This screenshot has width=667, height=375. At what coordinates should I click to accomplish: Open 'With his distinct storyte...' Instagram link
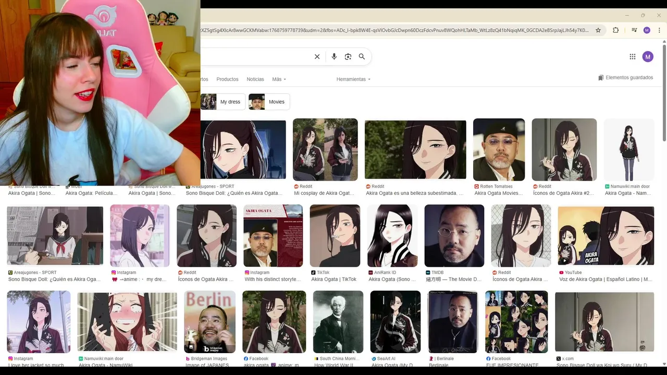[273, 280]
